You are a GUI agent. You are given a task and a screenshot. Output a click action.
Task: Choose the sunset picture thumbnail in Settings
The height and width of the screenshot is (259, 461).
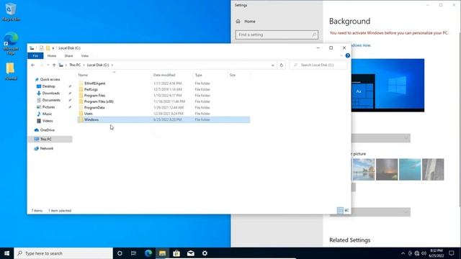[x=387, y=170]
